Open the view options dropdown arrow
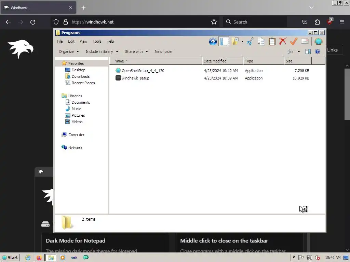The image size is (350, 262). [x=299, y=52]
